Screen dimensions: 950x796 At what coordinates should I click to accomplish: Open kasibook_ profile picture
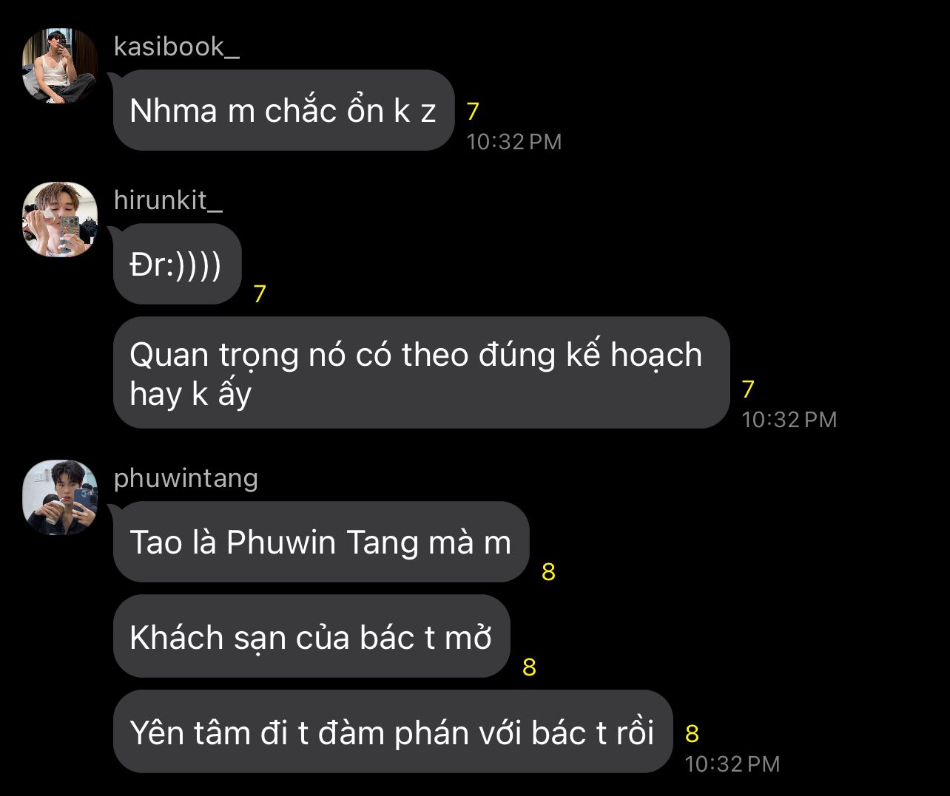coord(60,66)
